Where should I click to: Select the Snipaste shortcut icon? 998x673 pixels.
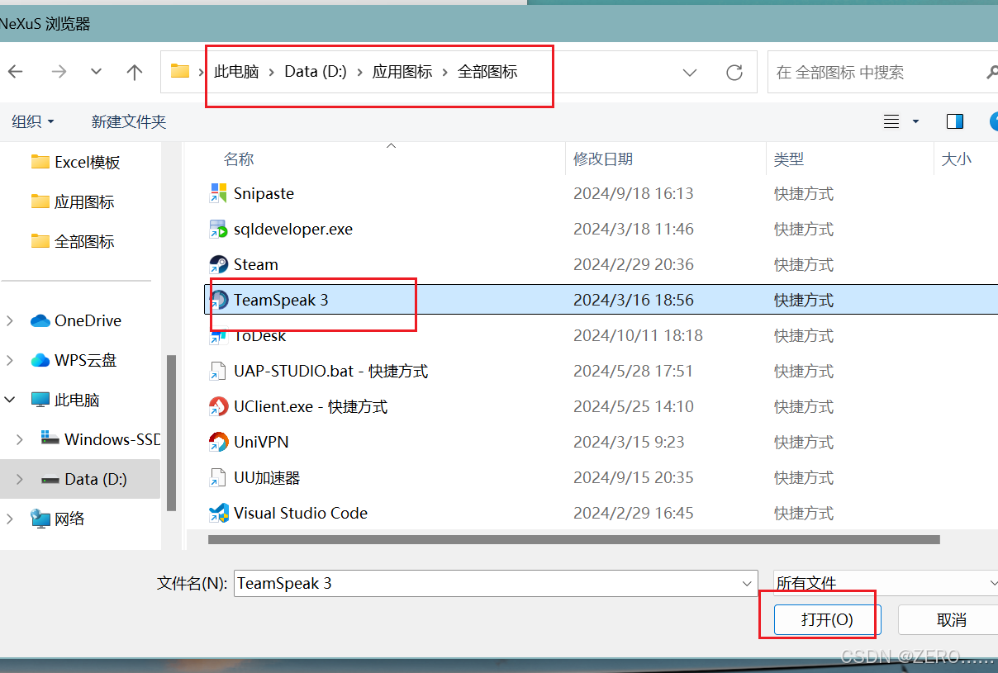click(218, 194)
